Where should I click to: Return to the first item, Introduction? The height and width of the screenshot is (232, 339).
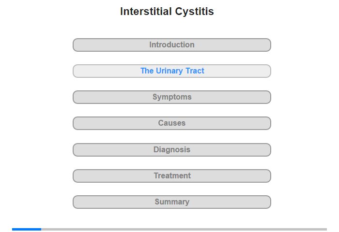(x=172, y=45)
